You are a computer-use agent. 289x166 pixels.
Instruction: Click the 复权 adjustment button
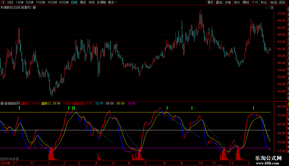click(x=210, y=2)
